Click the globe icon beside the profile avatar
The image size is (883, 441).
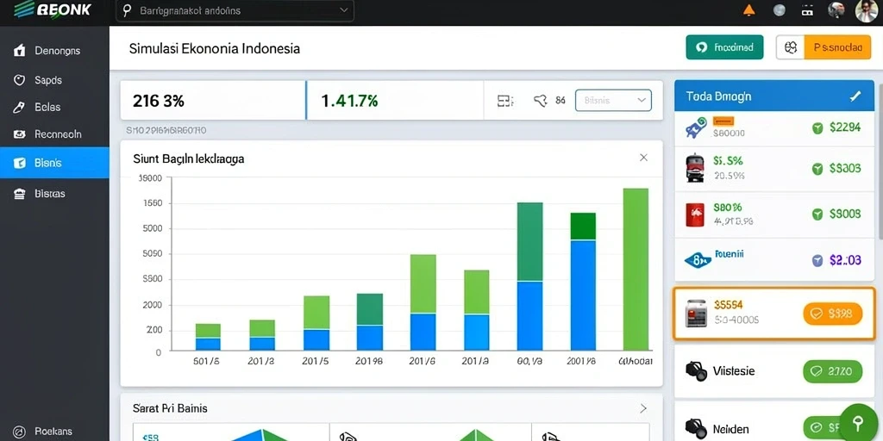pos(836,9)
